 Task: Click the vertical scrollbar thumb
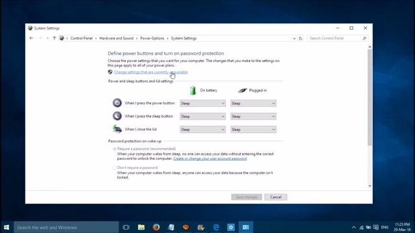pyautogui.click(x=370, y=97)
